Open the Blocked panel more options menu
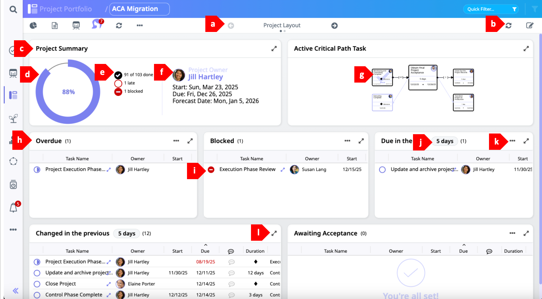542x299 pixels. pos(347,141)
